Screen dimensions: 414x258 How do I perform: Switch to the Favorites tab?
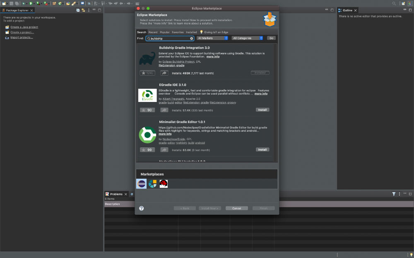pyautogui.click(x=178, y=32)
